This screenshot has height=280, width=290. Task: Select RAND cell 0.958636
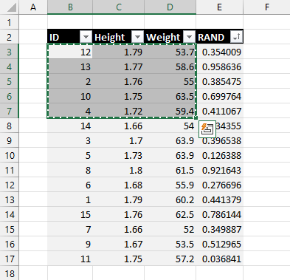[220, 66]
